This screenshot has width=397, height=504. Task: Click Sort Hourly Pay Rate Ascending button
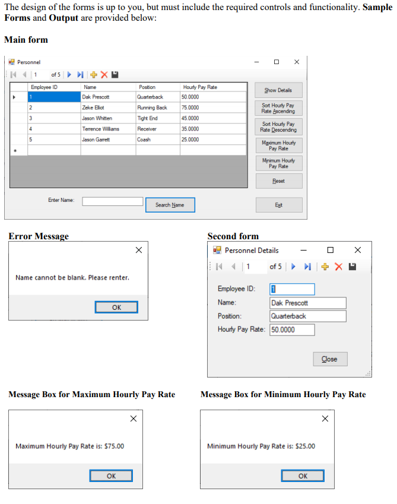click(x=278, y=108)
